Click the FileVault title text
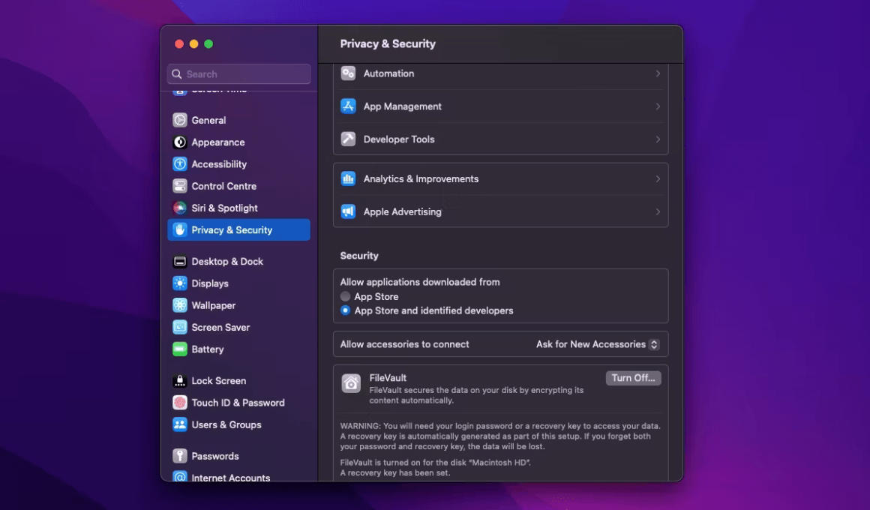Viewport: 870px width, 510px height. tap(388, 377)
